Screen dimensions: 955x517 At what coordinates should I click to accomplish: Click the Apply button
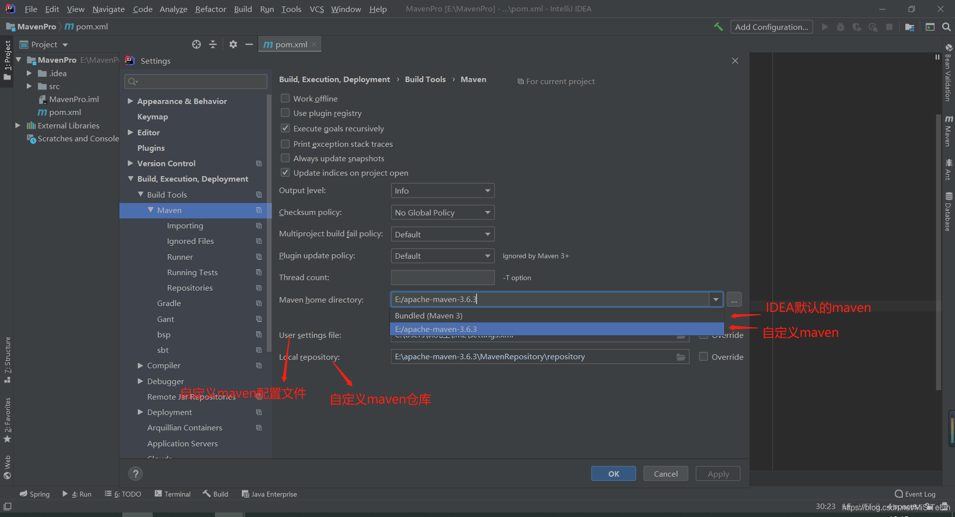tap(718, 474)
